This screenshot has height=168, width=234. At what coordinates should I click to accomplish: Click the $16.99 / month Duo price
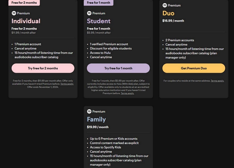pyautogui.click(x=173, y=21)
